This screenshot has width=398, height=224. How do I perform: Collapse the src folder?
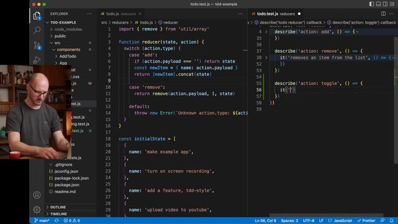coord(57,43)
